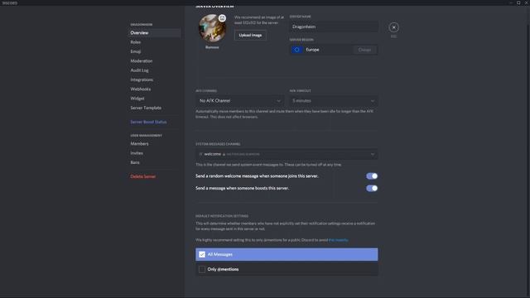
Task: Select Only @mentions notification option
Action: pyautogui.click(x=287, y=269)
